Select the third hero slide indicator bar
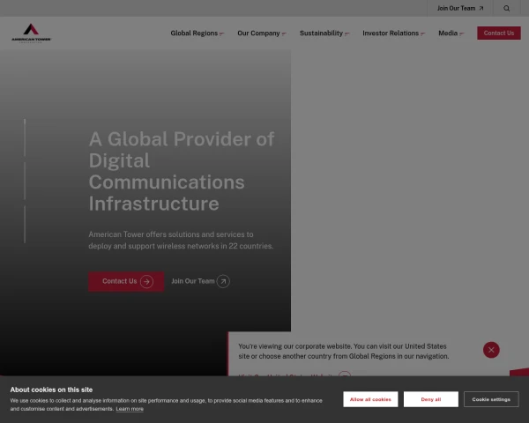 pyautogui.click(x=25, y=224)
